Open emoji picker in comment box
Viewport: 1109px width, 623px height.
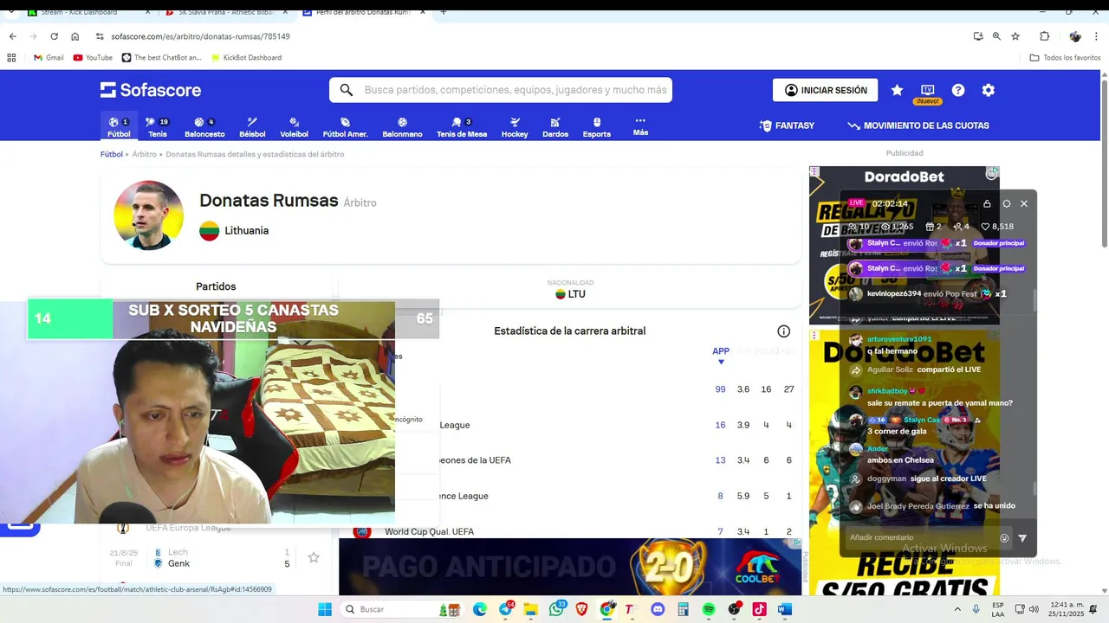click(x=1004, y=538)
